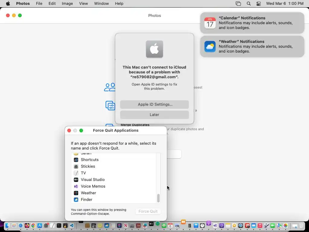Click the screen mirroring menu bar icon
The width and height of the screenshot is (309, 232).
coord(238,3)
